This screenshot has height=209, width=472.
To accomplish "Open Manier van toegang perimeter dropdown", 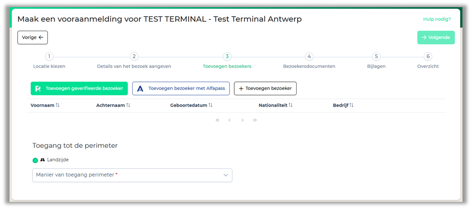I will point(132,175).
